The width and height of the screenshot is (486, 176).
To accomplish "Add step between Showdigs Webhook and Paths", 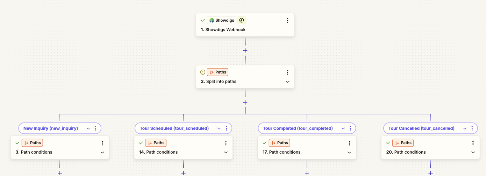I will (245, 51).
